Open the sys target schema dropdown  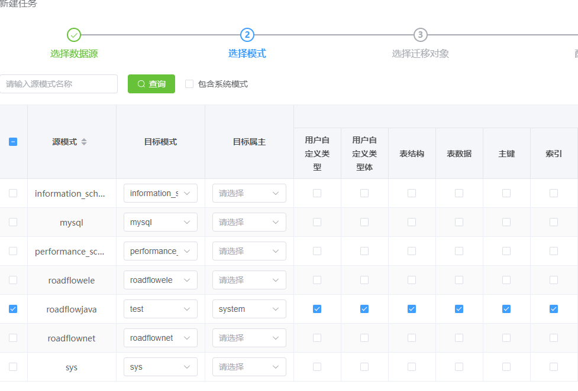pos(160,367)
